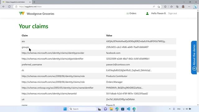Select the tenant value 5511dbab-fc2d...

click(x=127, y=94)
